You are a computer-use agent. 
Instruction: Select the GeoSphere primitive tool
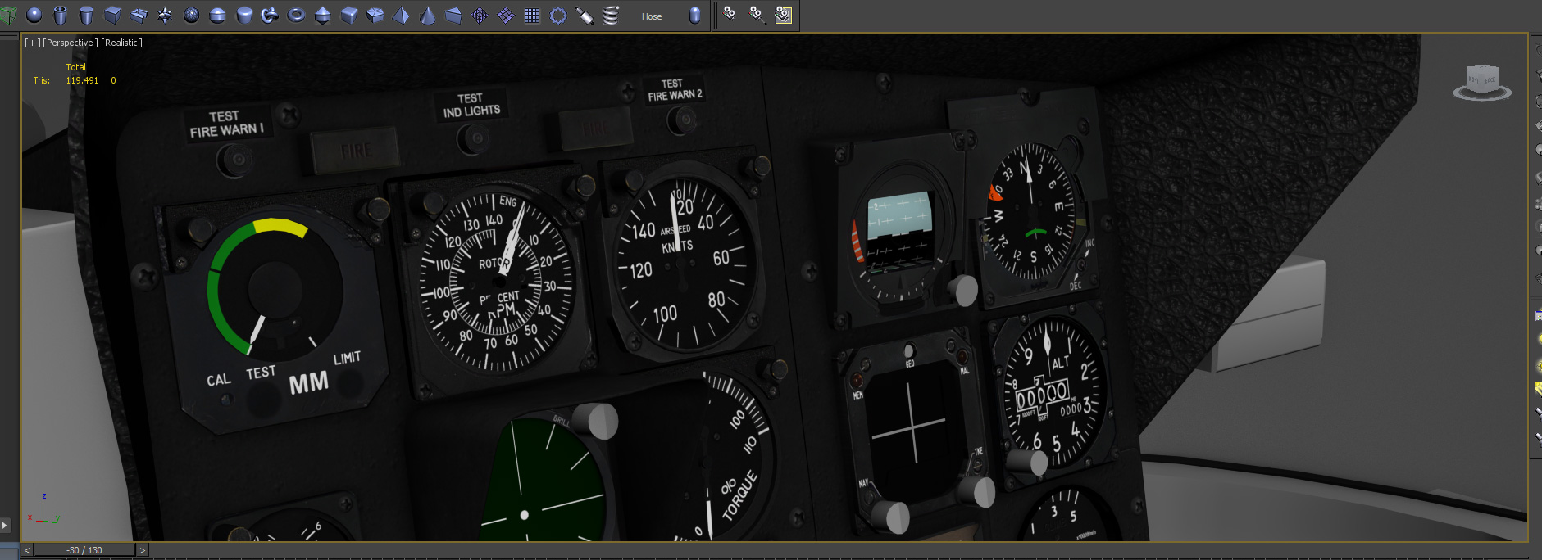pyautogui.click(x=191, y=15)
